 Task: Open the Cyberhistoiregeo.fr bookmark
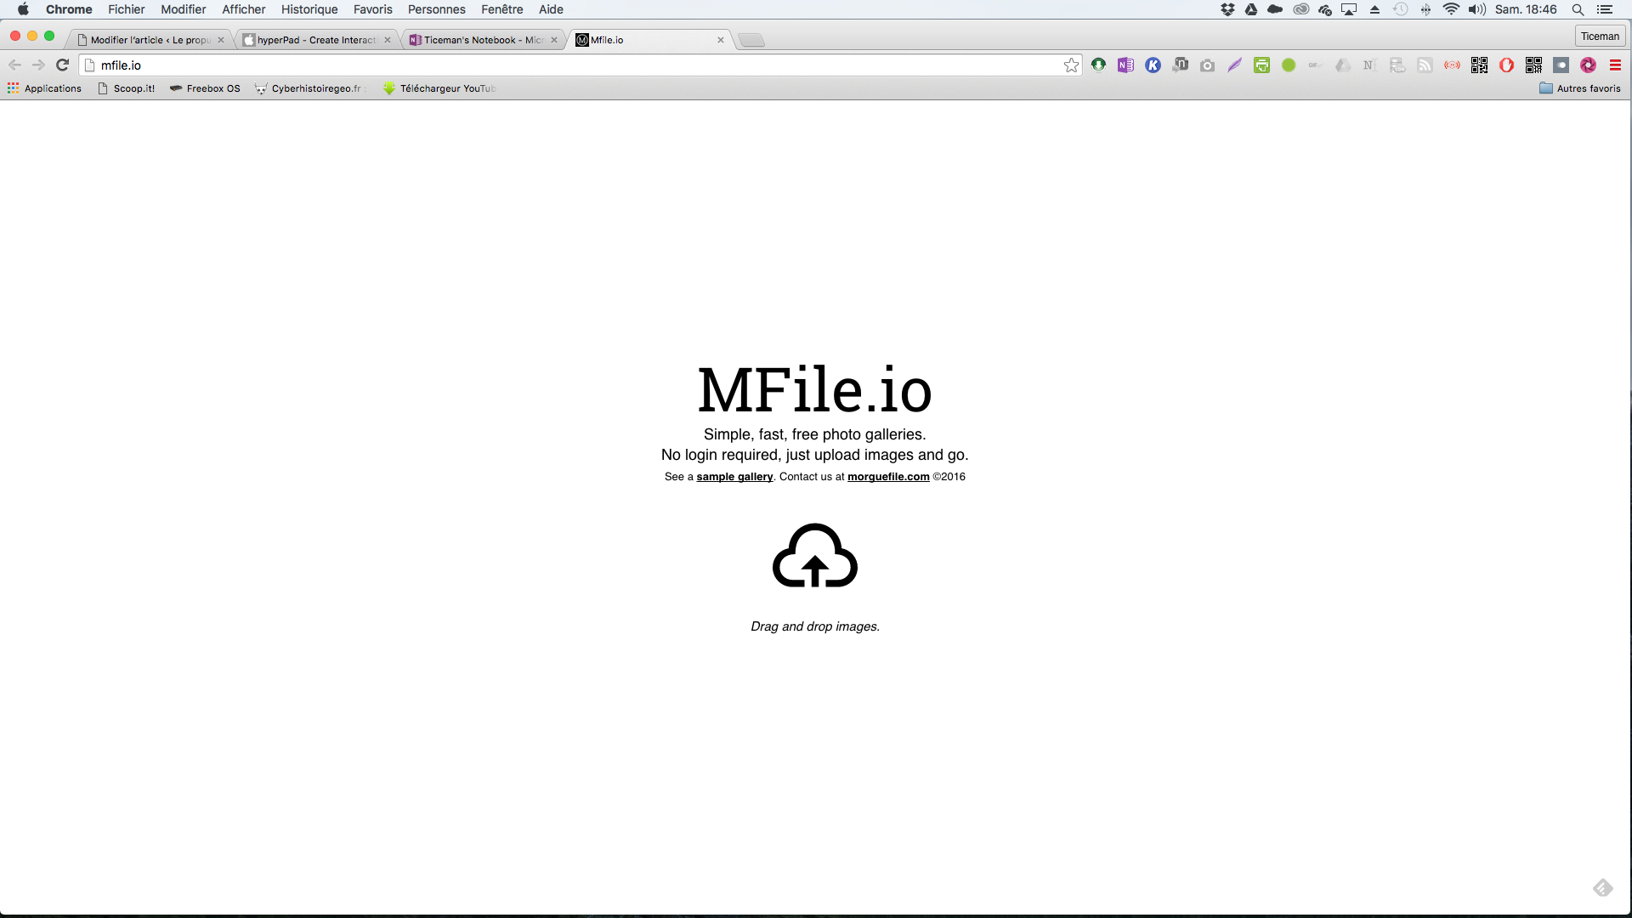(309, 88)
